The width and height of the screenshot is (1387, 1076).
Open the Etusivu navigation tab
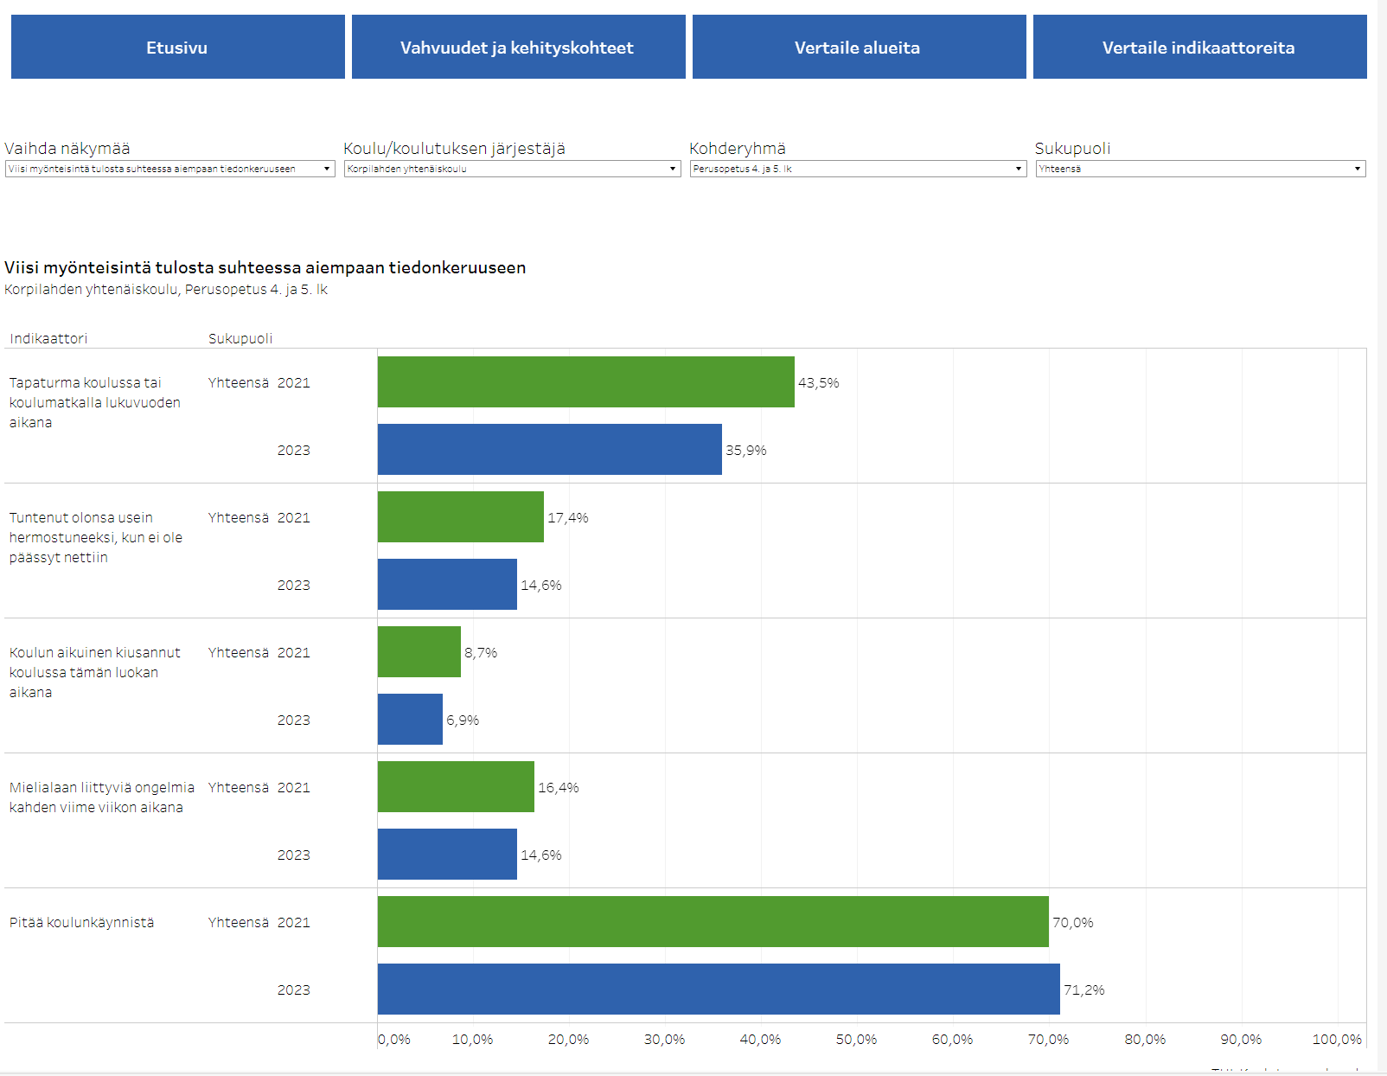pos(177,48)
